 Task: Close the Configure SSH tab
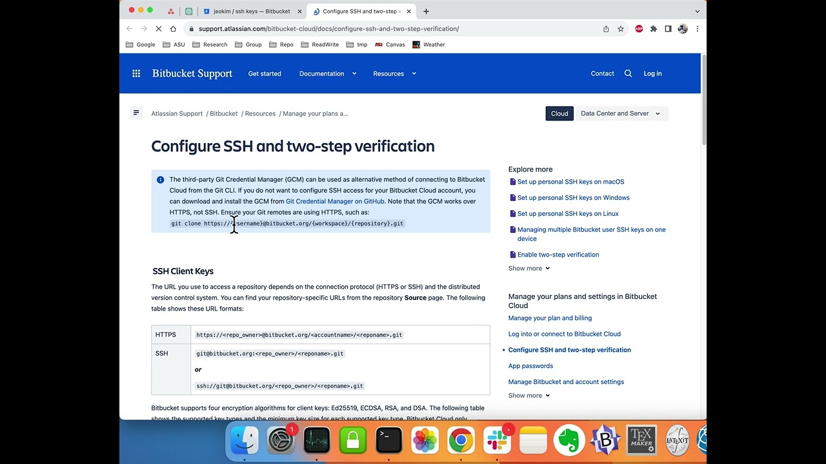click(408, 11)
